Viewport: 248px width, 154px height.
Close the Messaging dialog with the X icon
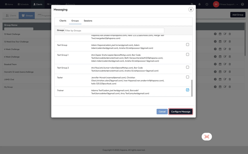[191, 10]
